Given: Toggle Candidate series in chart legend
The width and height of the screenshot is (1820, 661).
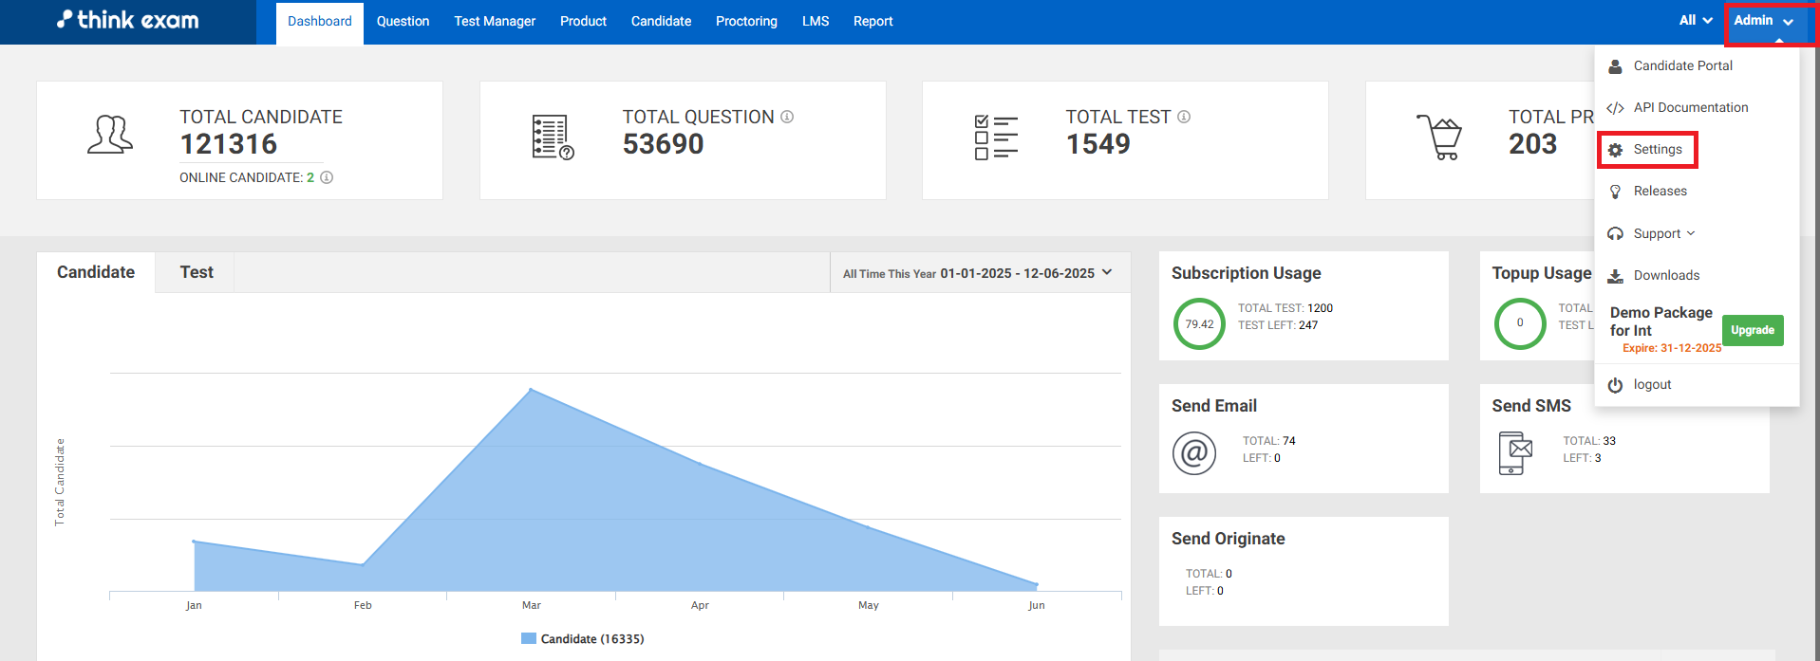Looking at the screenshot, I should (582, 639).
